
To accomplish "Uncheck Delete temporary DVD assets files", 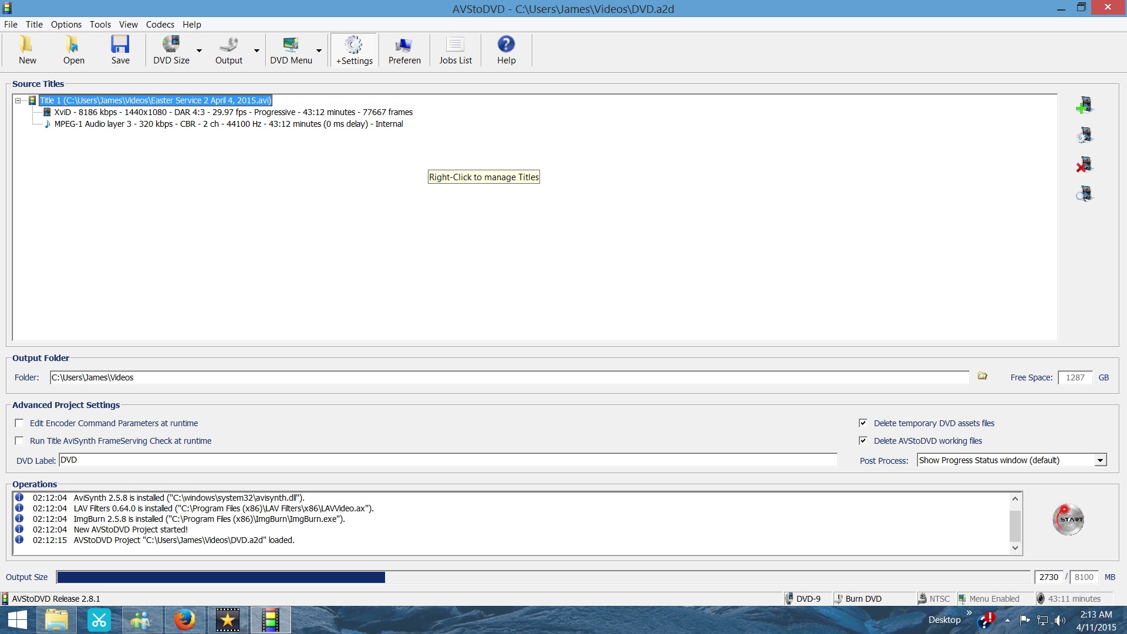I will [x=863, y=423].
